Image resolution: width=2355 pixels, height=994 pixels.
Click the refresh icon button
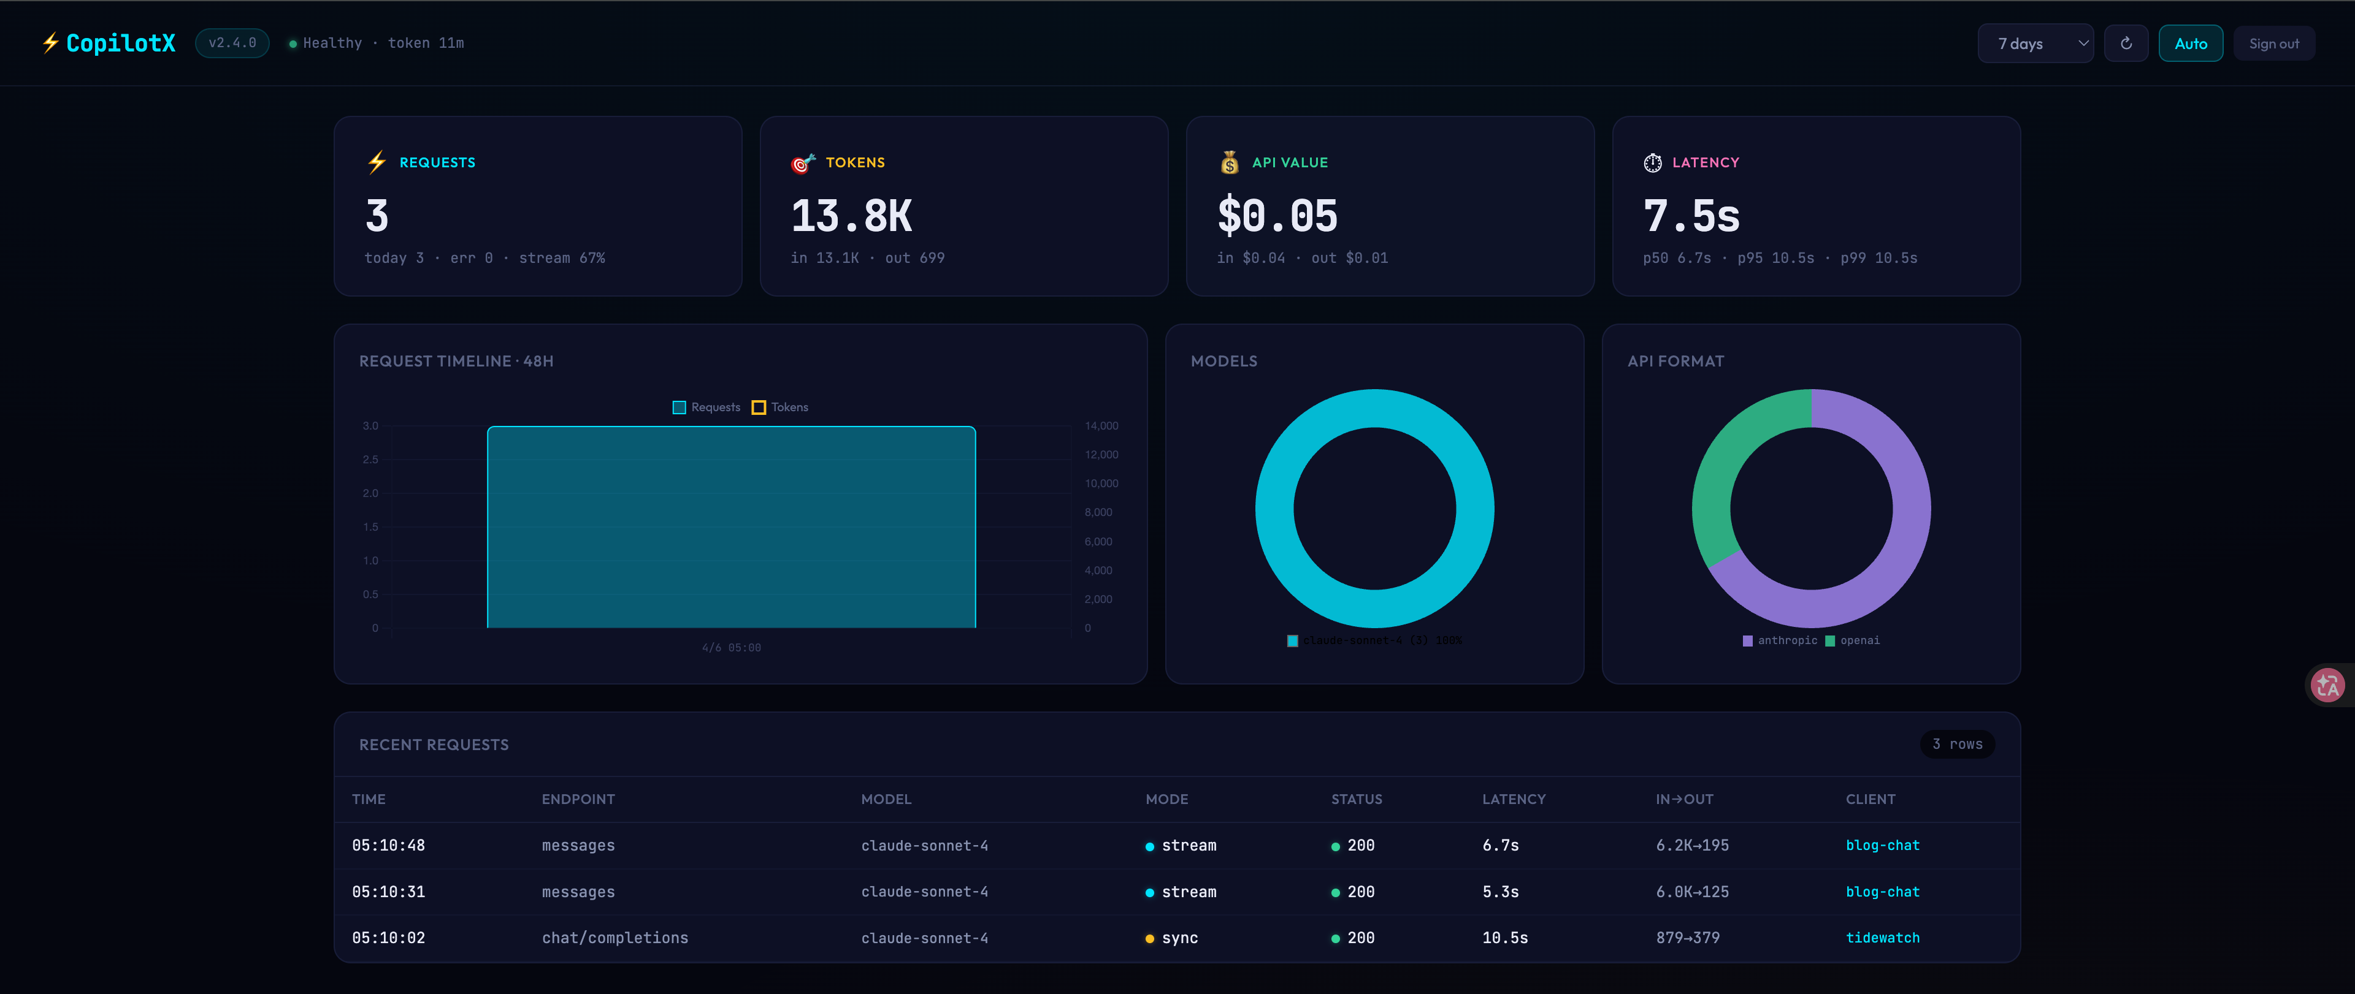click(x=2126, y=43)
